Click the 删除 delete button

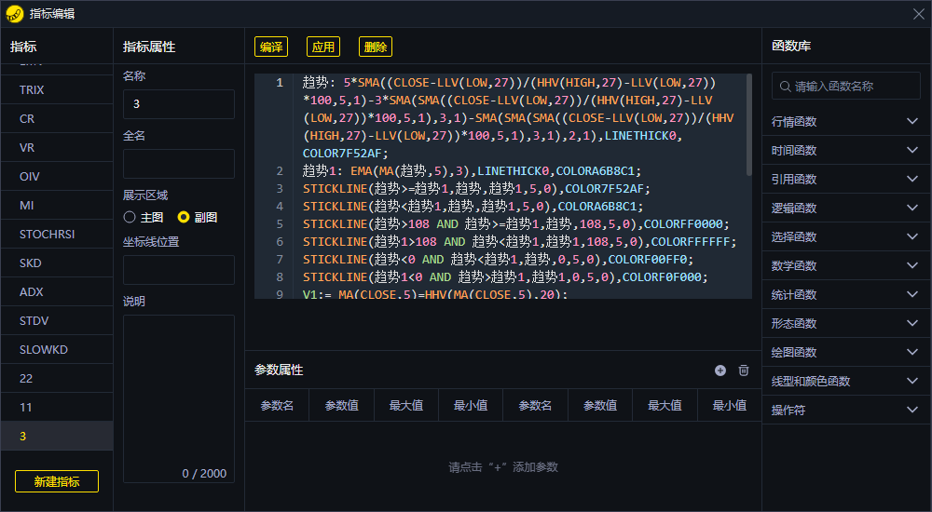point(375,47)
